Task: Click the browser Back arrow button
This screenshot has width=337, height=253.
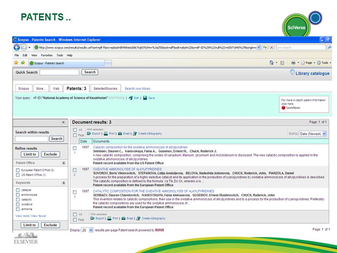Action: tap(17, 47)
